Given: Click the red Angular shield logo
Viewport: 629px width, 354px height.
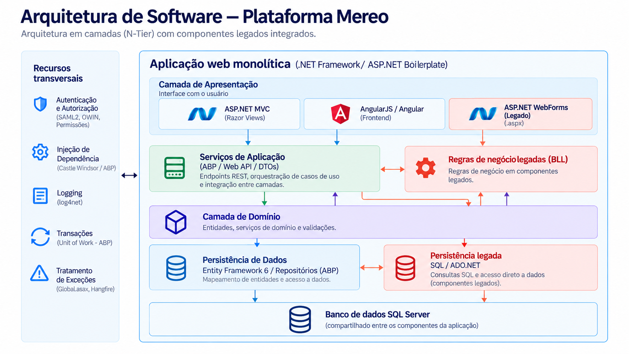Looking at the screenshot, I should click(x=340, y=114).
